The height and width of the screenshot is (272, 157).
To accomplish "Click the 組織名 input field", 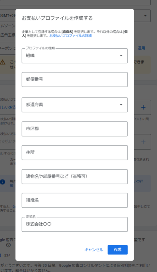I will click(x=75, y=200).
